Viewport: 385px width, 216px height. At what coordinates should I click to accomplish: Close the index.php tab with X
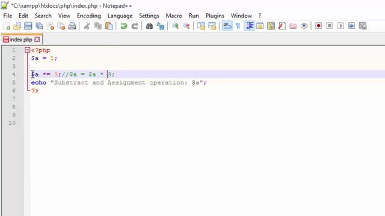(x=37, y=40)
